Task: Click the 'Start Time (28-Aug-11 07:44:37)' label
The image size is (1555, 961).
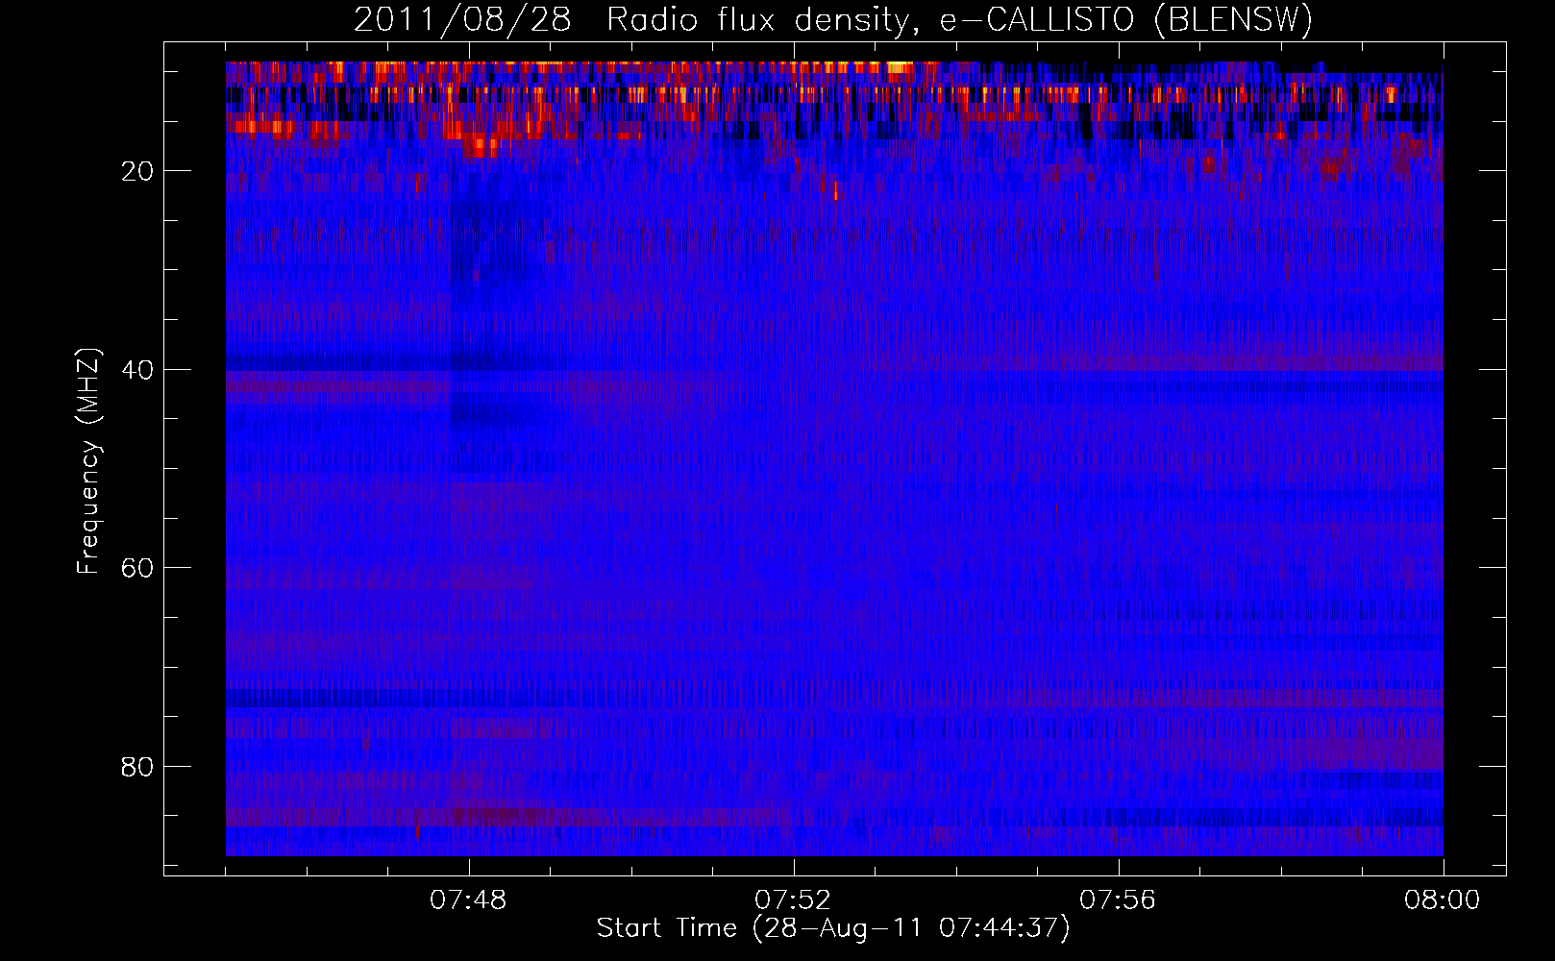Action: coord(833,928)
